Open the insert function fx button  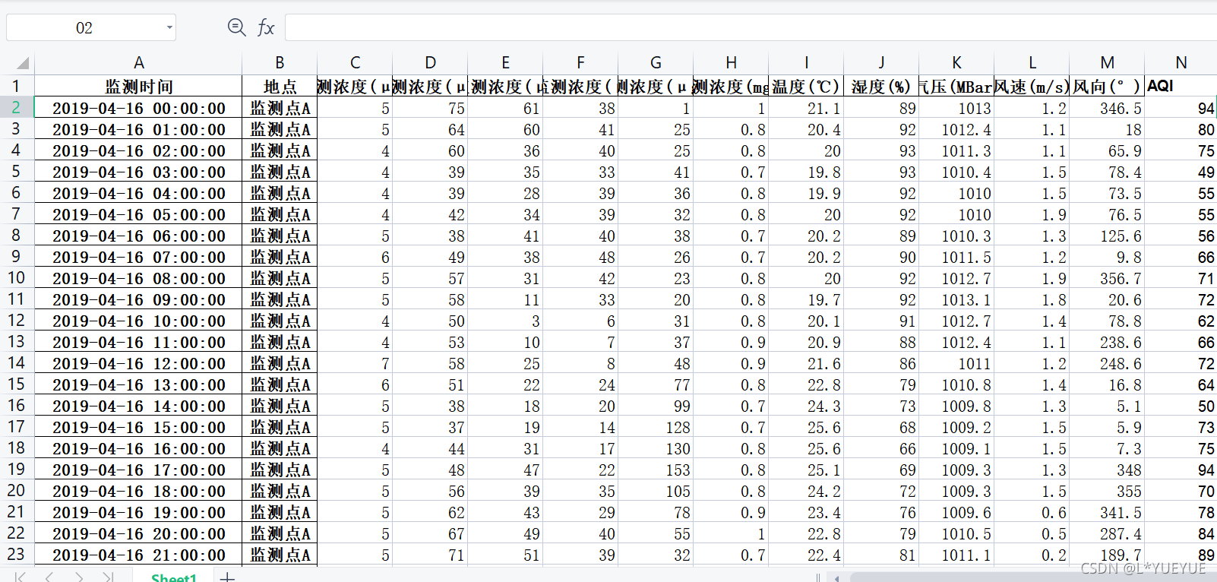click(x=266, y=28)
